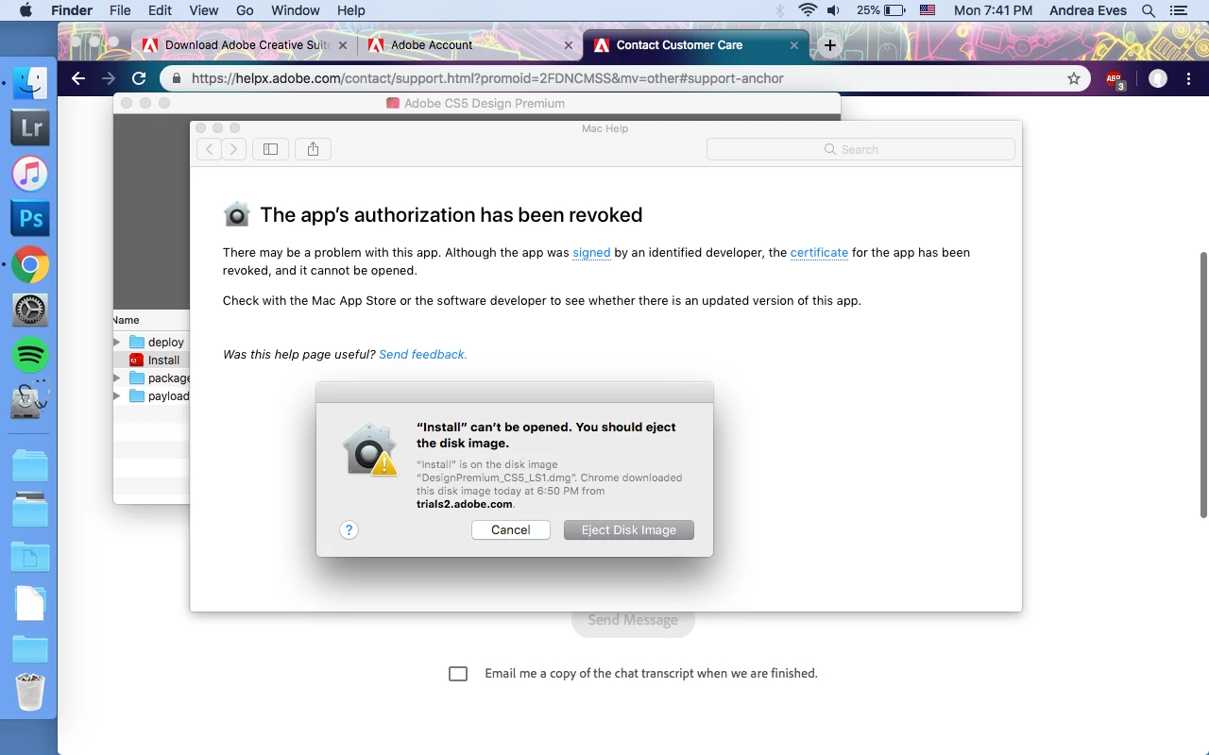The height and width of the screenshot is (755, 1209).
Task: Launch Photoshop from the Dock
Action: [x=30, y=219]
